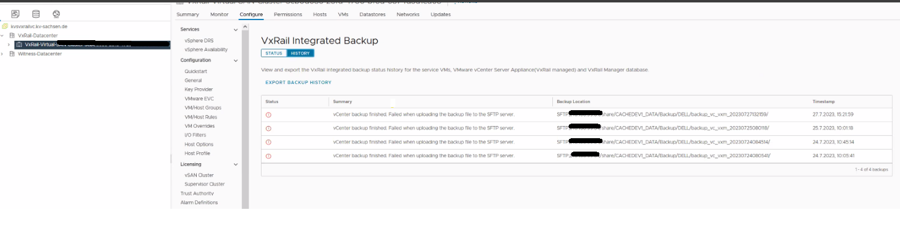Open the Networking inventory view icon

[56, 14]
